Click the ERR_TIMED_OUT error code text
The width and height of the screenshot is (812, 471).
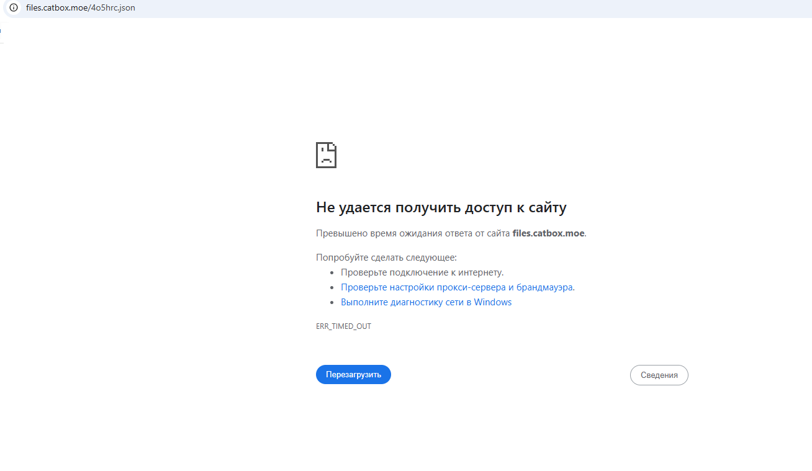[x=343, y=326]
